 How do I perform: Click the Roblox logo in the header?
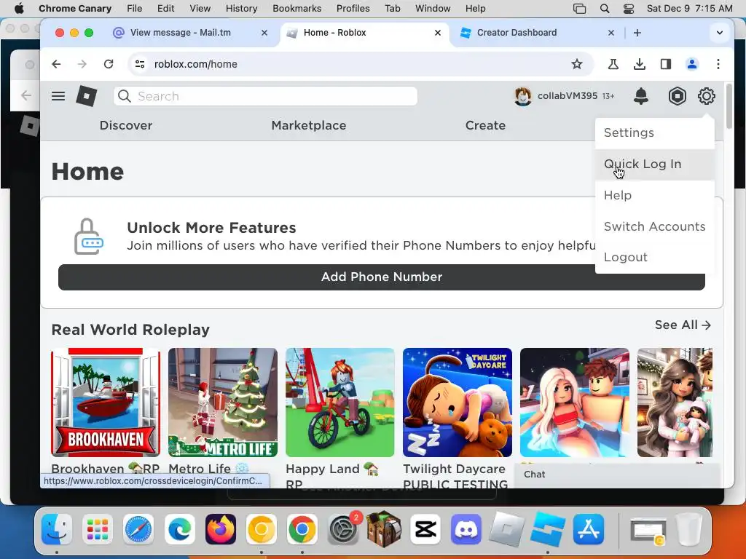click(87, 97)
